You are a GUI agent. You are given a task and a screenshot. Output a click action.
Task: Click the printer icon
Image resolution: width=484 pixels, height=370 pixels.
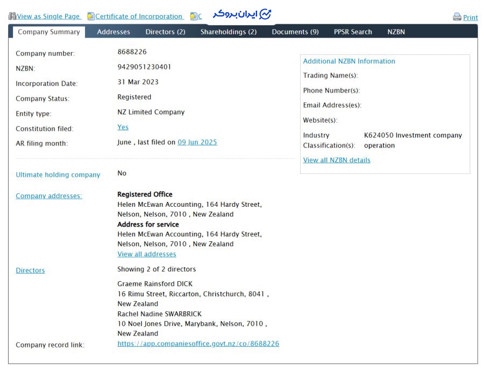(x=457, y=17)
